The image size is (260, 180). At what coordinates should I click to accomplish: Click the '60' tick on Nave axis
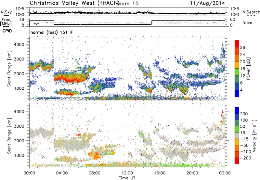[x=233, y=19]
